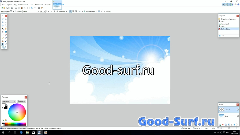The width and height of the screenshot is (240, 135).
Task: Open the image list dropdown arrow
Action: click(x=63, y=5)
